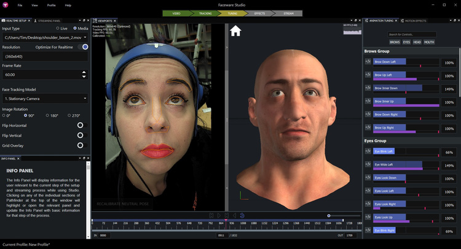This screenshot has height=249, width=461.
Task: Click the home icon in the 3D viewport
Action: [235, 31]
